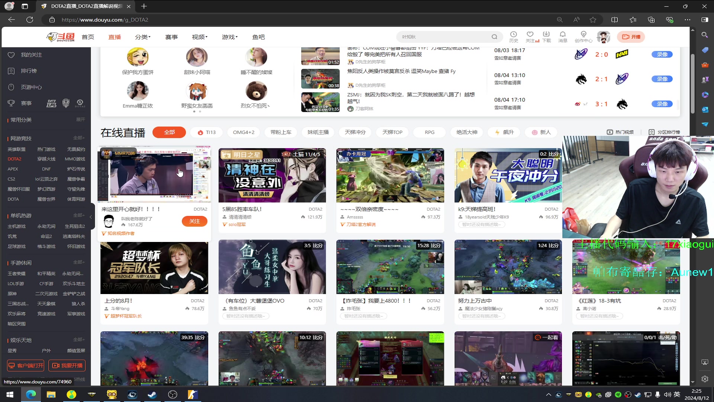Open 游戏 dropdown in top navigation

(230, 37)
